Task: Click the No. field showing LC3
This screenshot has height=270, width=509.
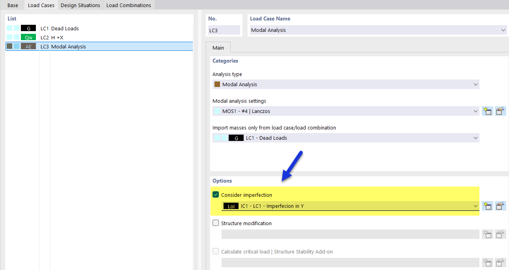Action: (x=224, y=30)
